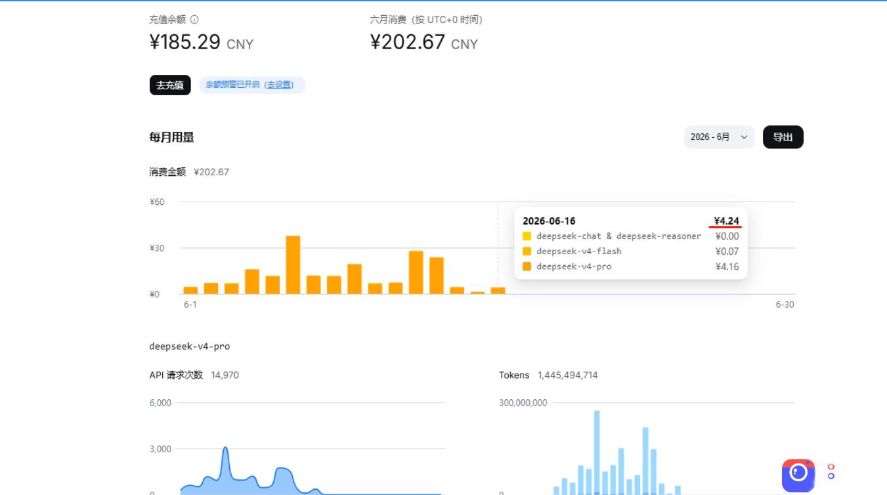
Task: Click the 六月消费 (按 UTC+0 时间) label
Action: tap(426, 20)
